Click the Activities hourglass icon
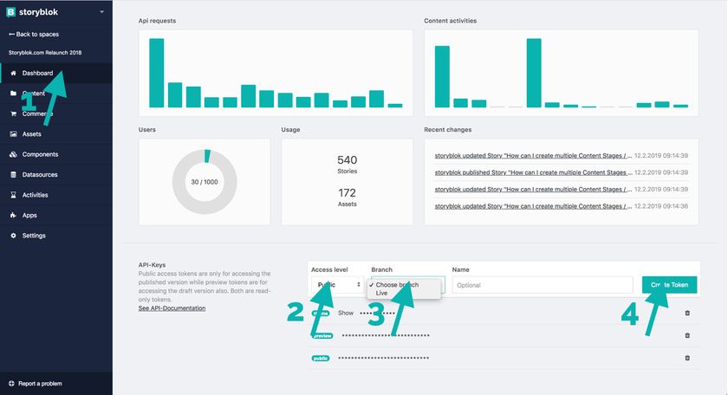This screenshot has width=728, height=395. pyautogui.click(x=13, y=195)
